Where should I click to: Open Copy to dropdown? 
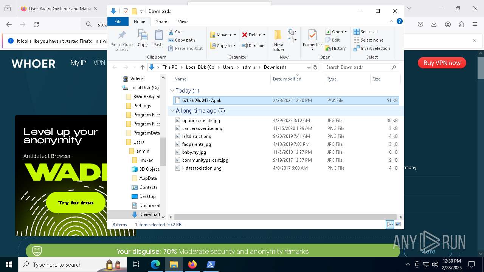click(223, 46)
